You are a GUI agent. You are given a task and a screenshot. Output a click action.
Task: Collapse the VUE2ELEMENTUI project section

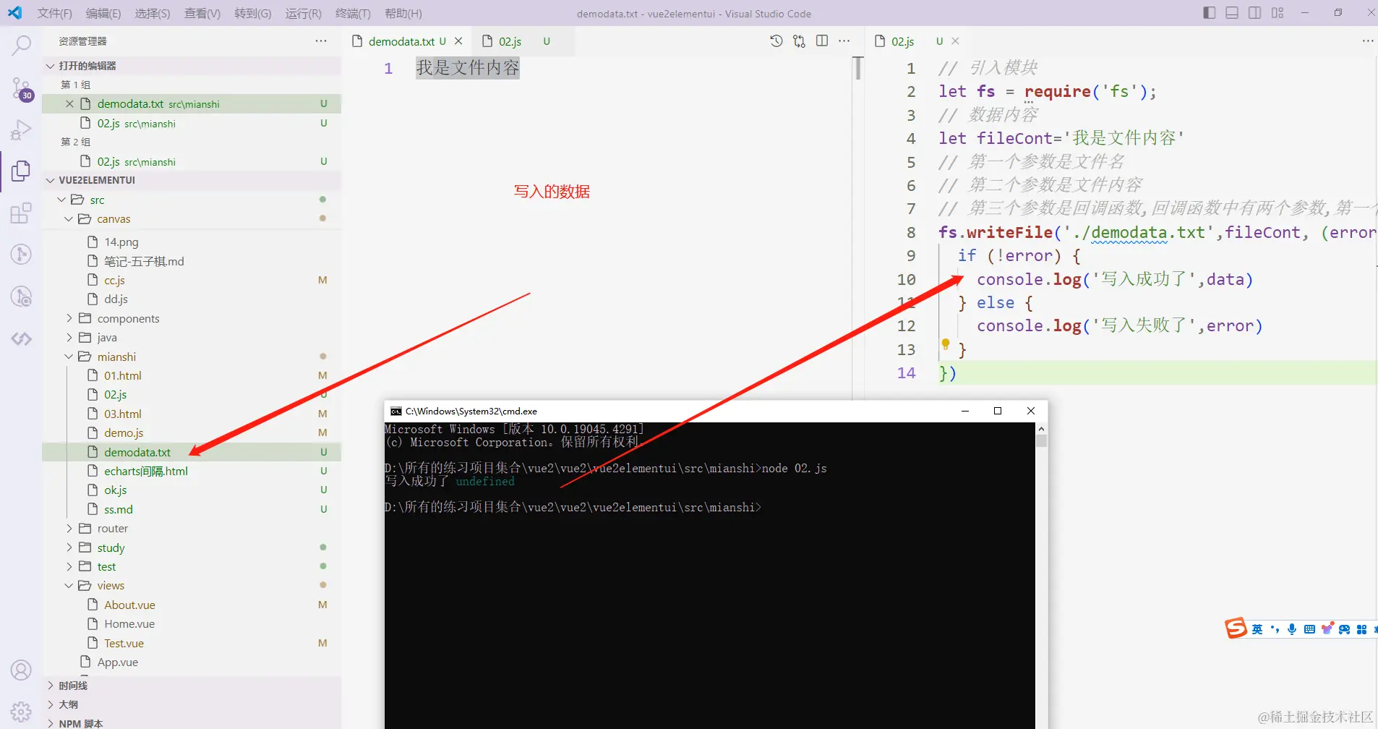(192, 180)
